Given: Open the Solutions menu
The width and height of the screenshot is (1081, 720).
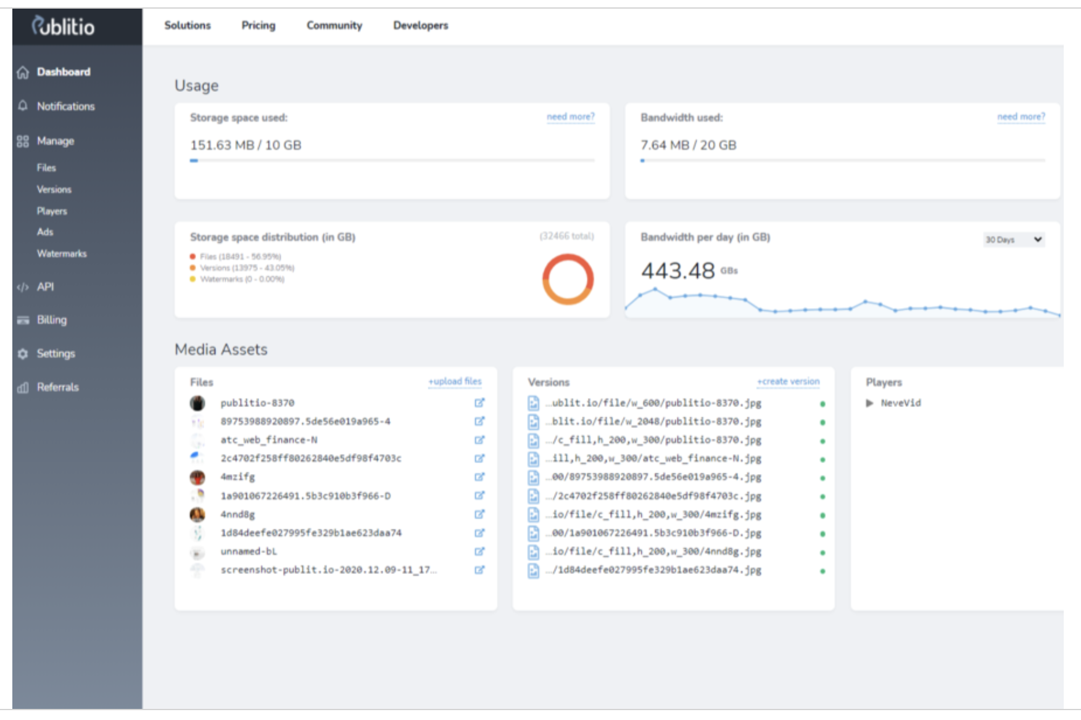Looking at the screenshot, I should click(x=188, y=25).
